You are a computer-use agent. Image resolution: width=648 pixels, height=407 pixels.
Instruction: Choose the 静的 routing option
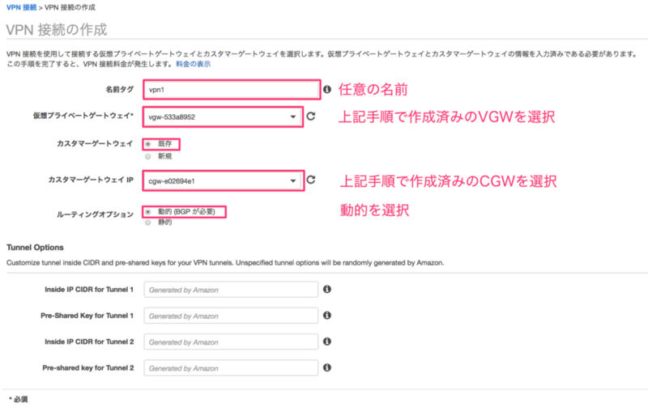tap(148, 223)
